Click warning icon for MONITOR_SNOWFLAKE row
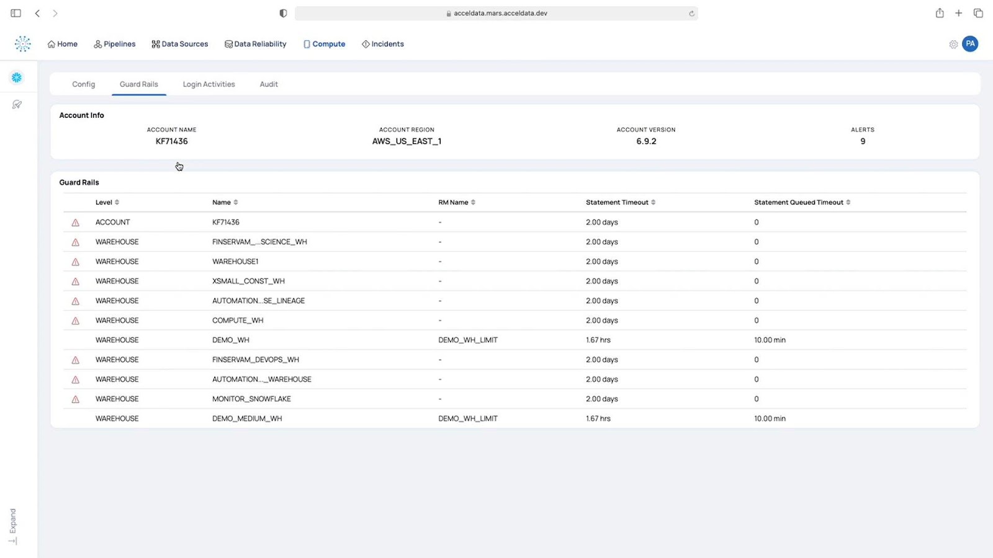This screenshot has height=558, width=993. [x=76, y=399]
